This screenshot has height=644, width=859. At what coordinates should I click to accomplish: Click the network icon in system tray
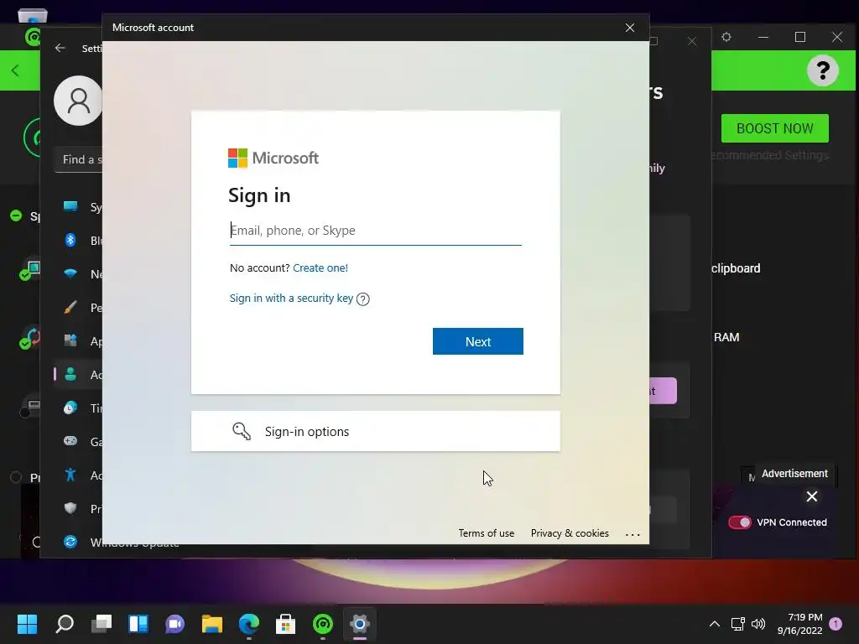tap(738, 624)
